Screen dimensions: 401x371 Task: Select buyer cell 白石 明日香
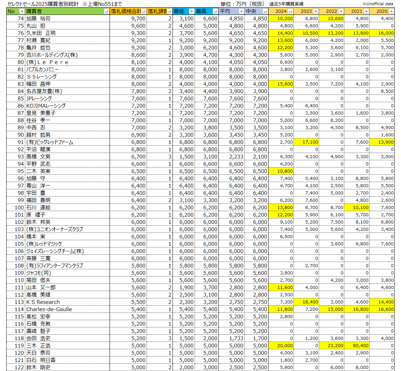tap(67, 360)
